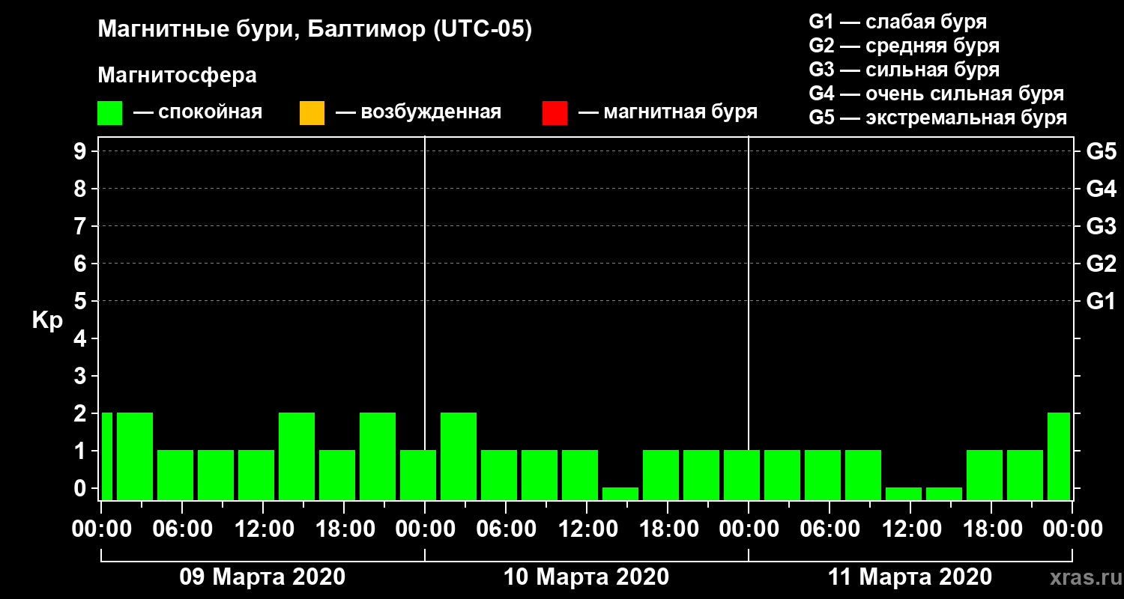The width and height of the screenshot is (1124, 599).
Task: Click the '— спокойная' legend label
Action: pos(198,112)
